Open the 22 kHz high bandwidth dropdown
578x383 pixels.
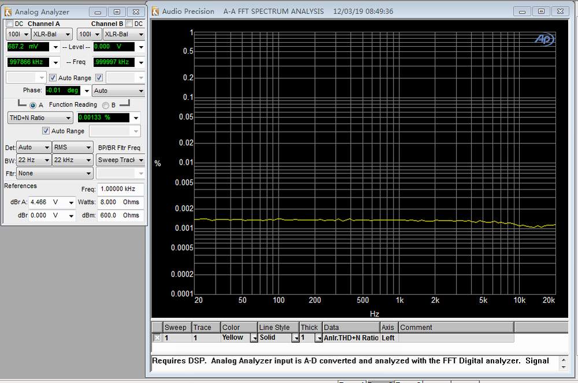[x=73, y=160]
